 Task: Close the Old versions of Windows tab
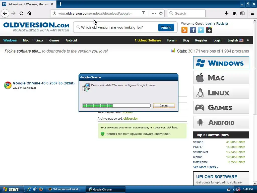52,4
